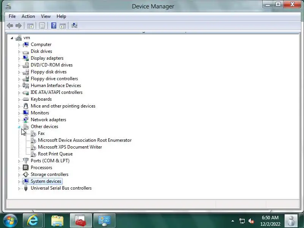This screenshot has height=228, width=304.
Task: Collapse the vm root node
Action: coord(12,38)
